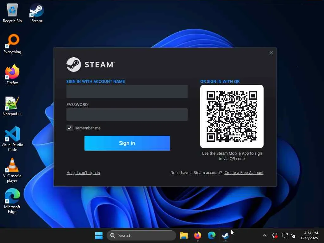Select the Visual Studio Code desktop shortcut
The height and width of the screenshot is (243, 324).
coord(12,139)
